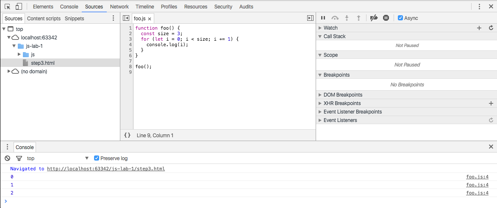The image size is (497, 208).
Task: Uncheck the Async checkbox
Action: click(400, 18)
